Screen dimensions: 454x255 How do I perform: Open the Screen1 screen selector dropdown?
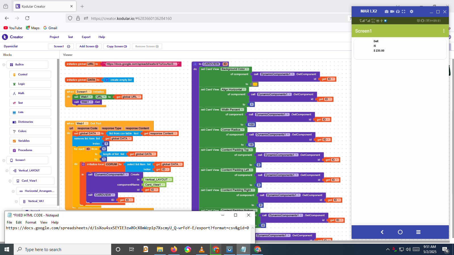coord(61,46)
